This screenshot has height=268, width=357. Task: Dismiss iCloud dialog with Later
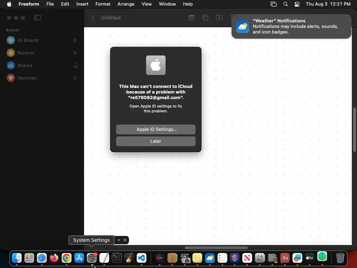pos(156,141)
